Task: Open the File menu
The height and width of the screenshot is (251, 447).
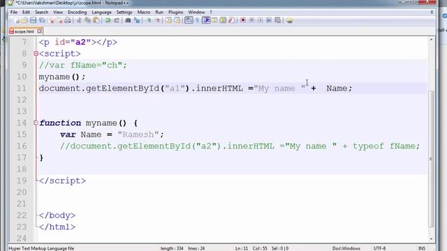Action: click(x=14, y=13)
